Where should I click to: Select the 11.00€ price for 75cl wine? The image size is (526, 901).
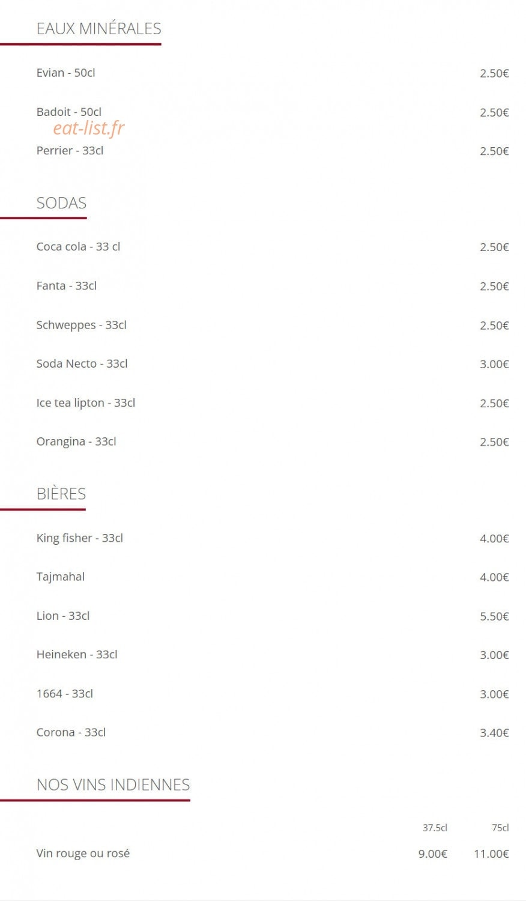[x=491, y=854]
